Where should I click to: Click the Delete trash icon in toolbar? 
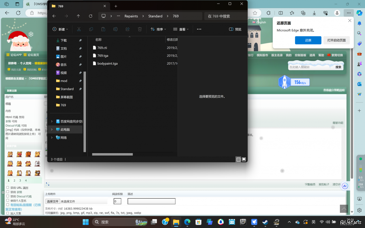[140, 29]
